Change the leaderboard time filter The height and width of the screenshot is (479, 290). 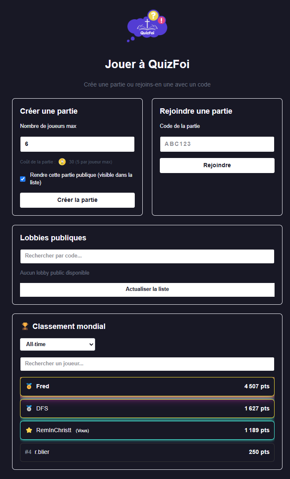pos(57,344)
